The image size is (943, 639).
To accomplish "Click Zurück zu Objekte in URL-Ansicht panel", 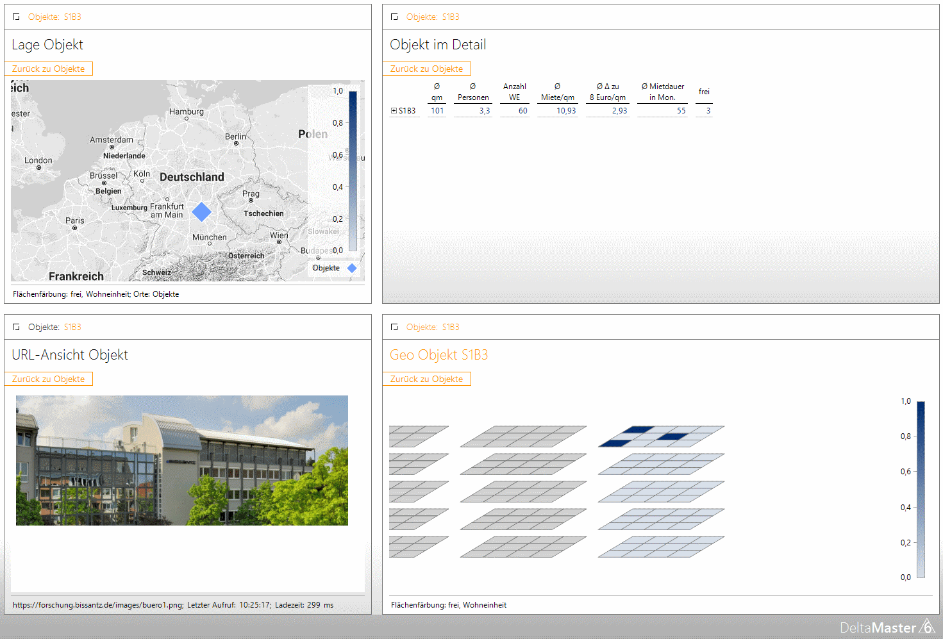I will pyautogui.click(x=49, y=379).
